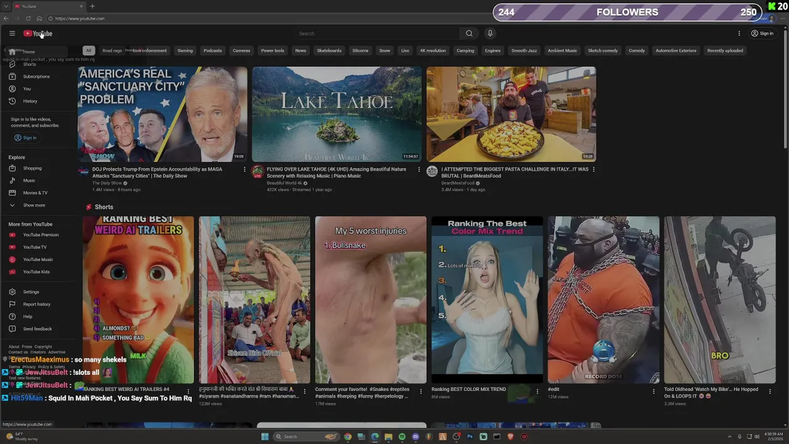
Task: Open Help in the sidebar
Action: [x=28, y=316]
